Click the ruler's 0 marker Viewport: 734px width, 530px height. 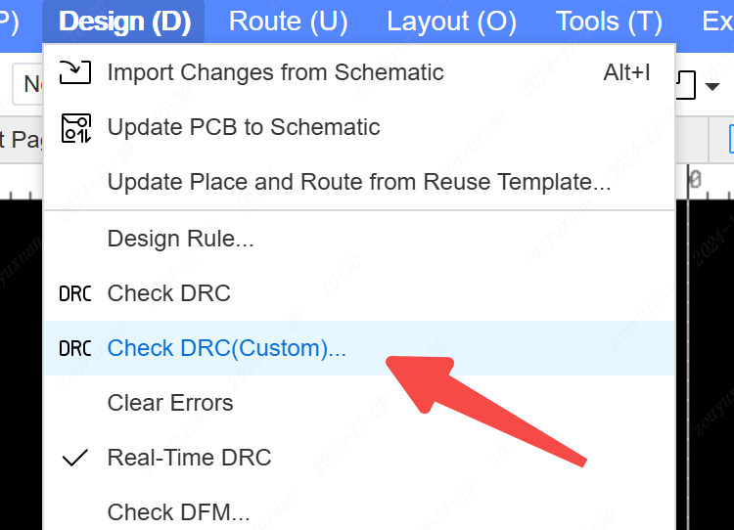tap(695, 180)
